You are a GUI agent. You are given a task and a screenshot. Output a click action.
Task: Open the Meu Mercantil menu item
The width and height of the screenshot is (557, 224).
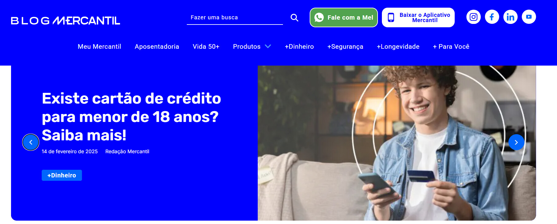[x=99, y=47]
